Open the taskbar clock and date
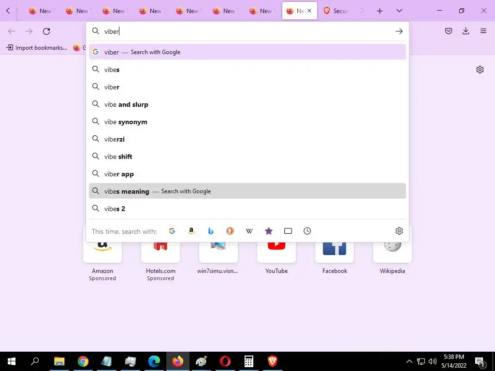The image size is (495, 371). (454, 361)
